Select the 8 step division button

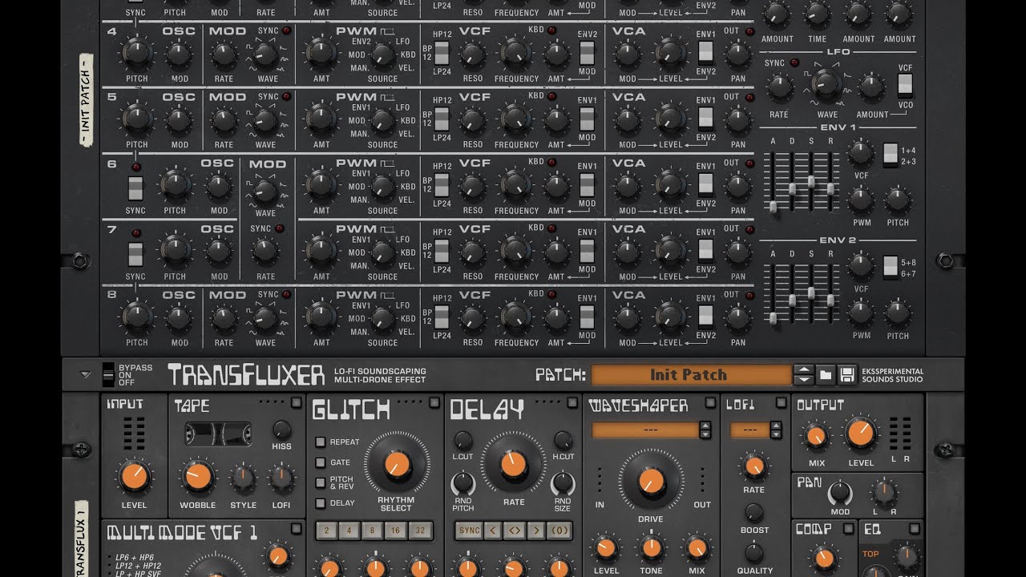click(x=372, y=531)
